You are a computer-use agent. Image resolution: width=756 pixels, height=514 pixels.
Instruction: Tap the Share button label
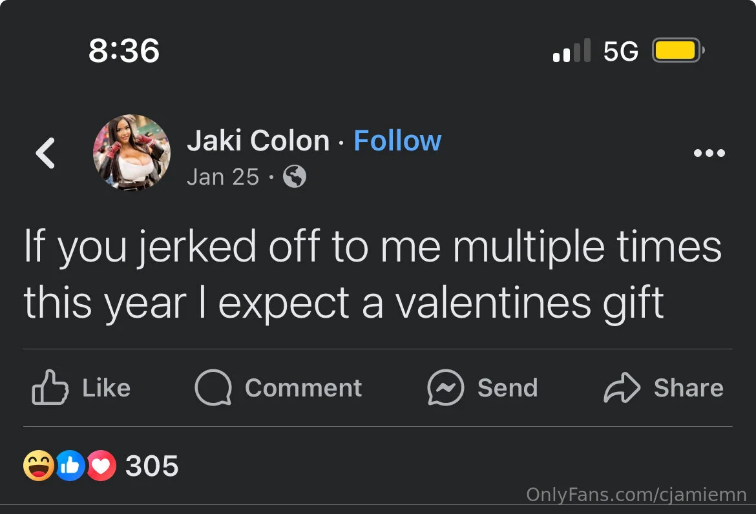click(688, 388)
